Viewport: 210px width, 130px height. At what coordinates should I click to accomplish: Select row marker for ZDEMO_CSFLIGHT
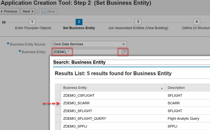(58, 95)
